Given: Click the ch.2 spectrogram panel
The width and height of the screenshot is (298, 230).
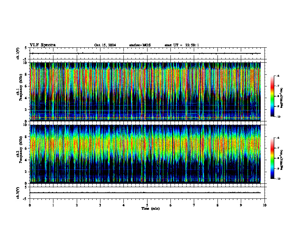Looking at the screenshot, I should click(x=145, y=154).
